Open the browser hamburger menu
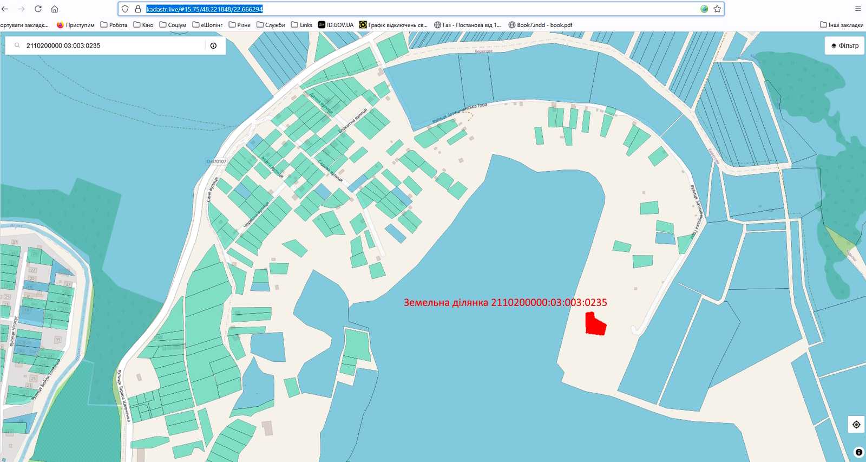The width and height of the screenshot is (866, 462). click(858, 9)
